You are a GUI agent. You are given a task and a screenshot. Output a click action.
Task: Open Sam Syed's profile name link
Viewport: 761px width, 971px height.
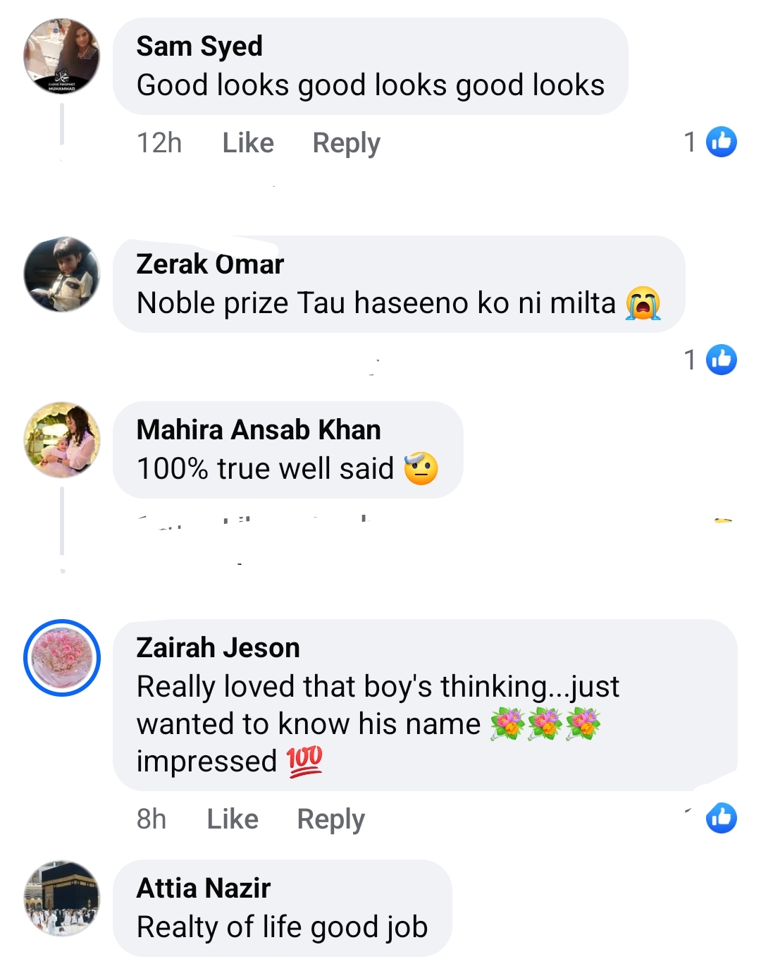tap(199, 47)
